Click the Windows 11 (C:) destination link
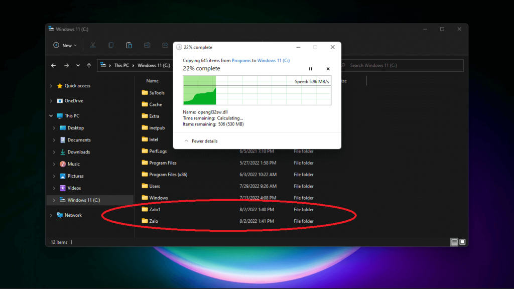The image size is (514, 289). [274, 61]
